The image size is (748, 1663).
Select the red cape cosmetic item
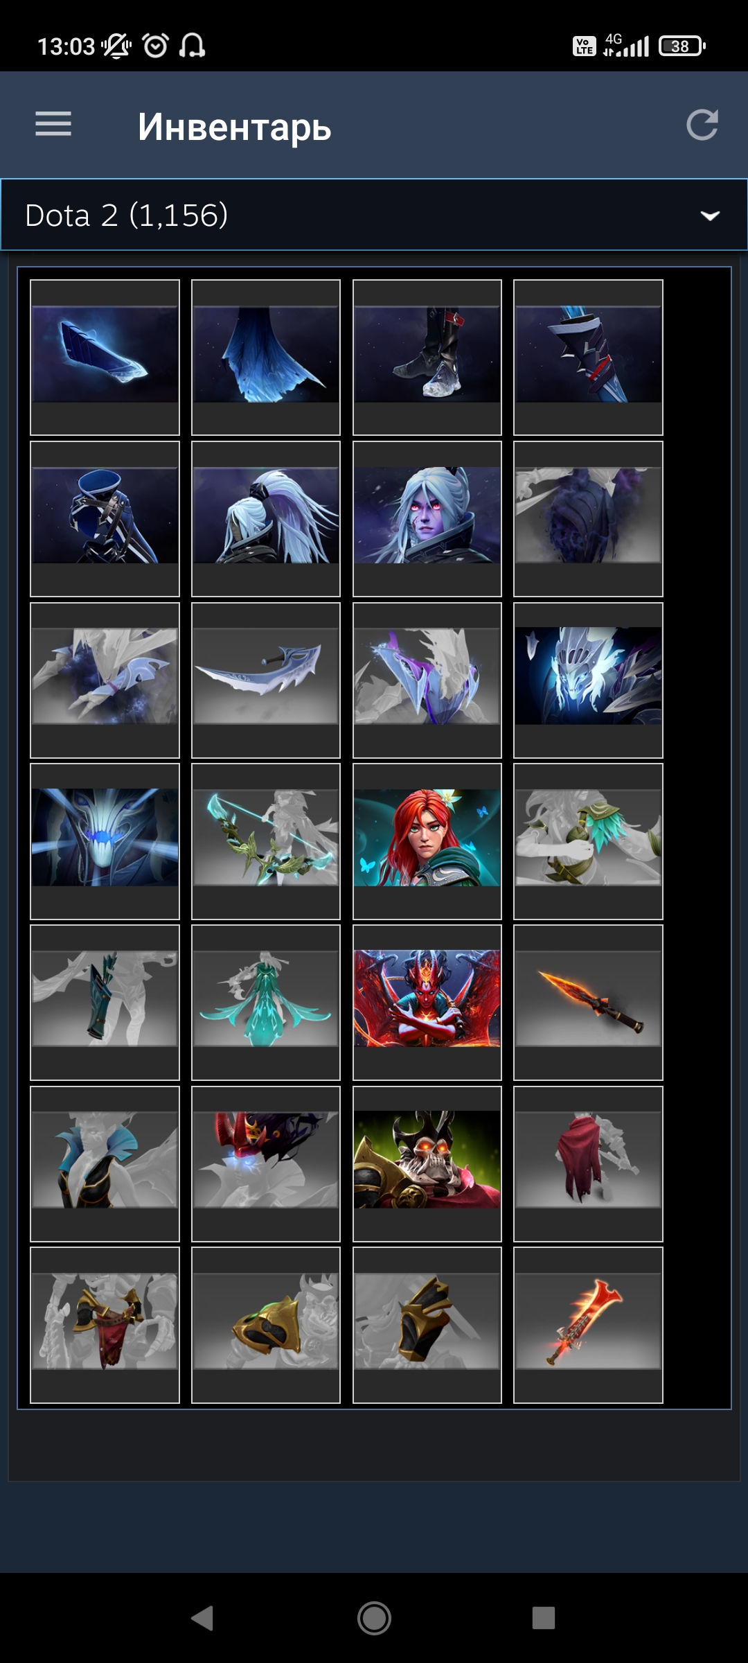pyautogui.click(x=588, y=1164)
